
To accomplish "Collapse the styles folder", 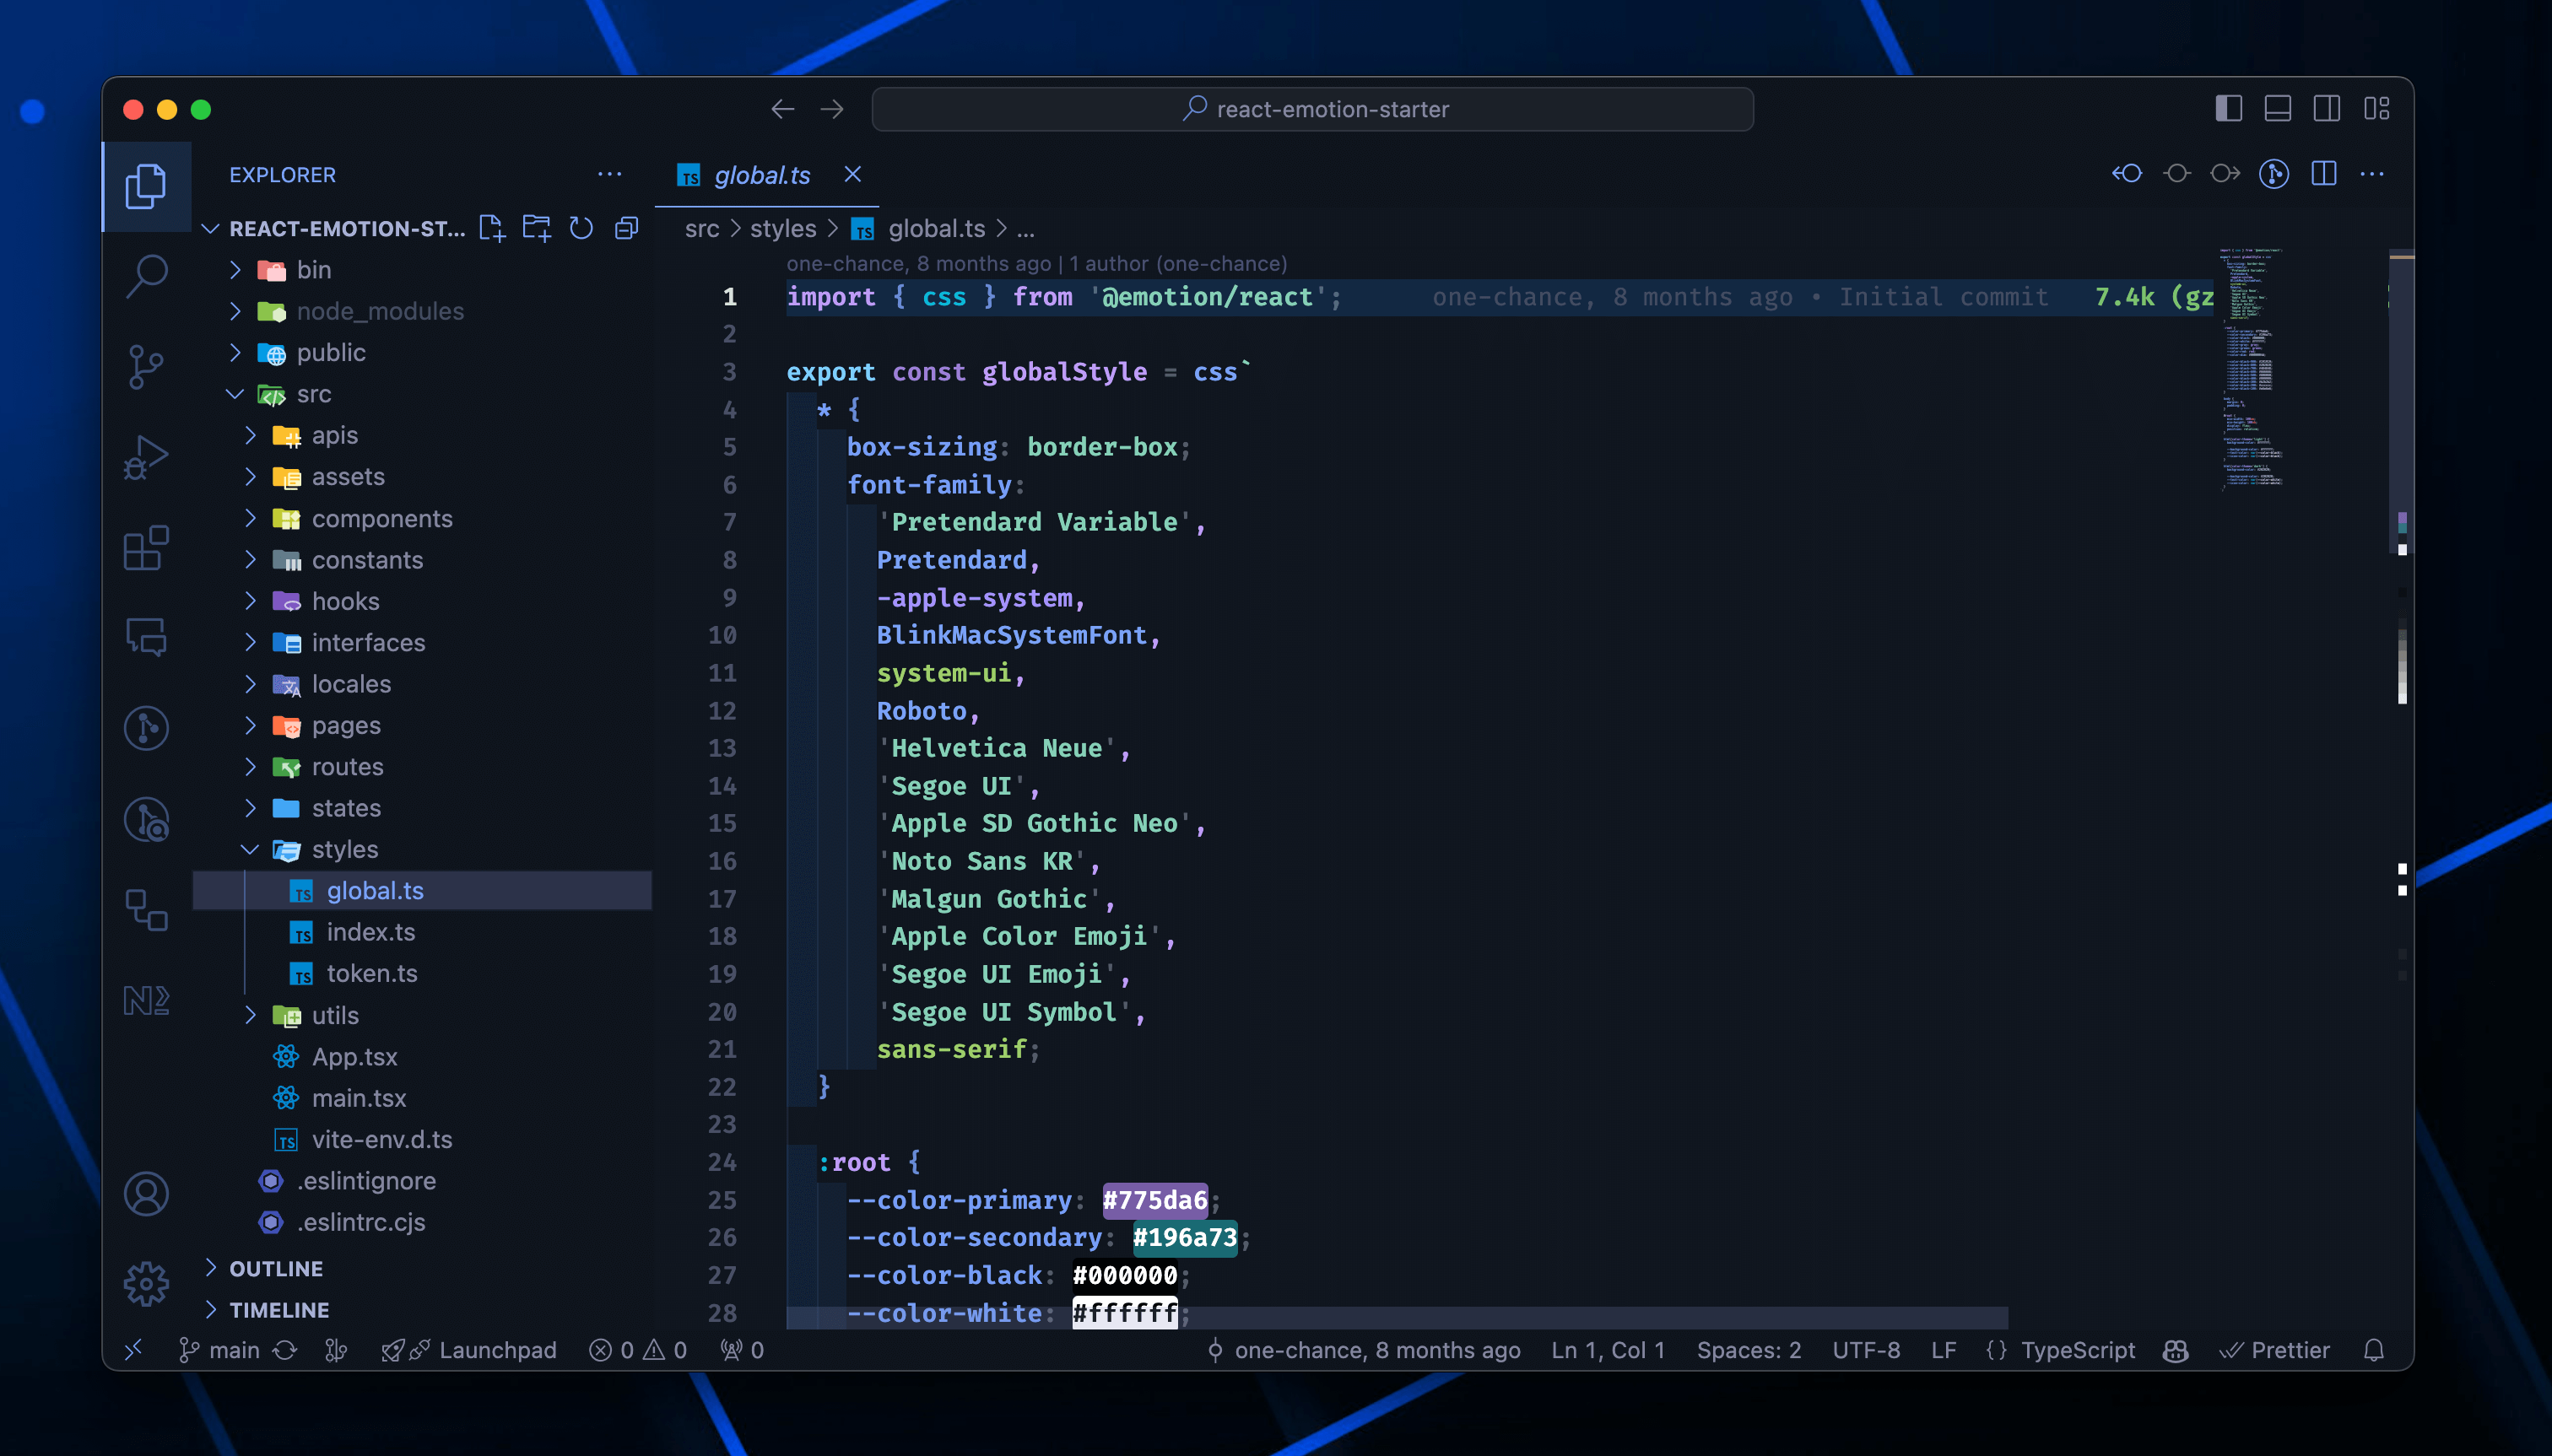I will click(344, 849).
